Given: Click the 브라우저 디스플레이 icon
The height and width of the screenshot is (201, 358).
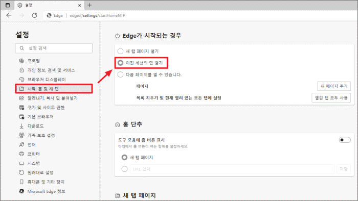Looking at the screenshot, I should (x=21, y=79).
